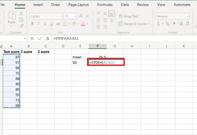Apply accounting dollar format
Screen dimensions: 197x135
[x=158, y=24]
